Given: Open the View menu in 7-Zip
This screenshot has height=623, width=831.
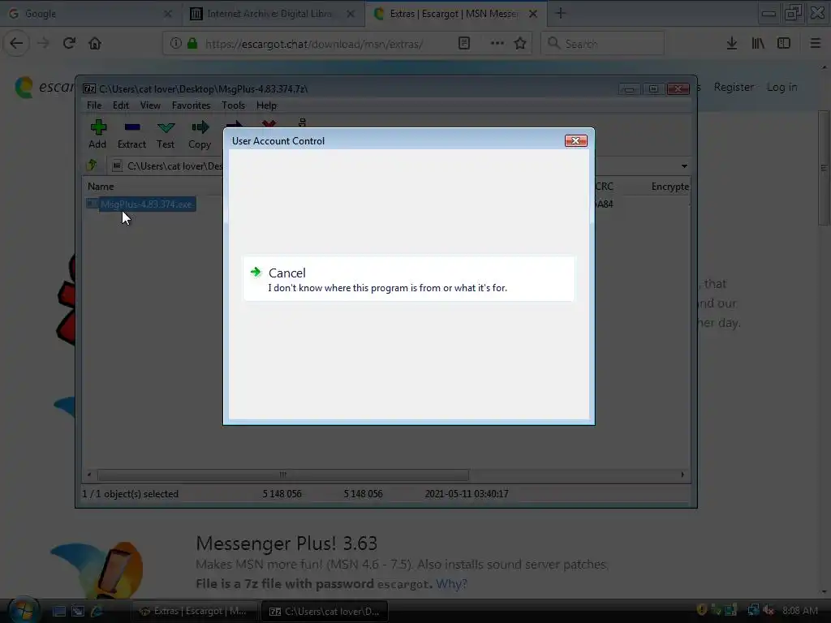Looking at the screenshot, I should click(x=150, y=105).
